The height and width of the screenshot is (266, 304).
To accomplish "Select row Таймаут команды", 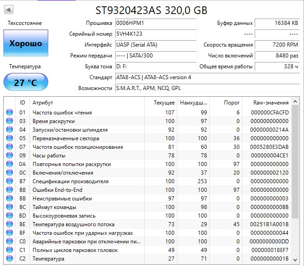I will (x=147, y=207).
